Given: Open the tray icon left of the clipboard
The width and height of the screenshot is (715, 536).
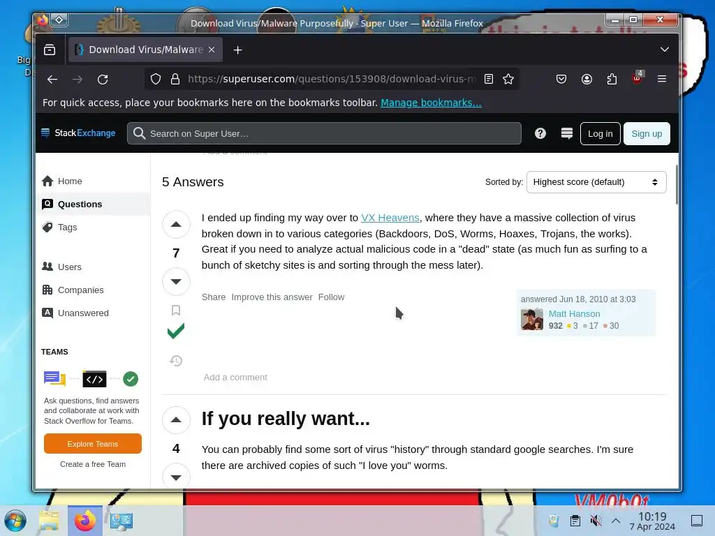Looking at the screenshot, I should click(554, 521).
